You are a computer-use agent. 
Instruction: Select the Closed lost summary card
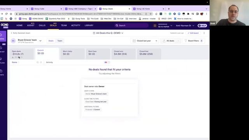(149, 54)
